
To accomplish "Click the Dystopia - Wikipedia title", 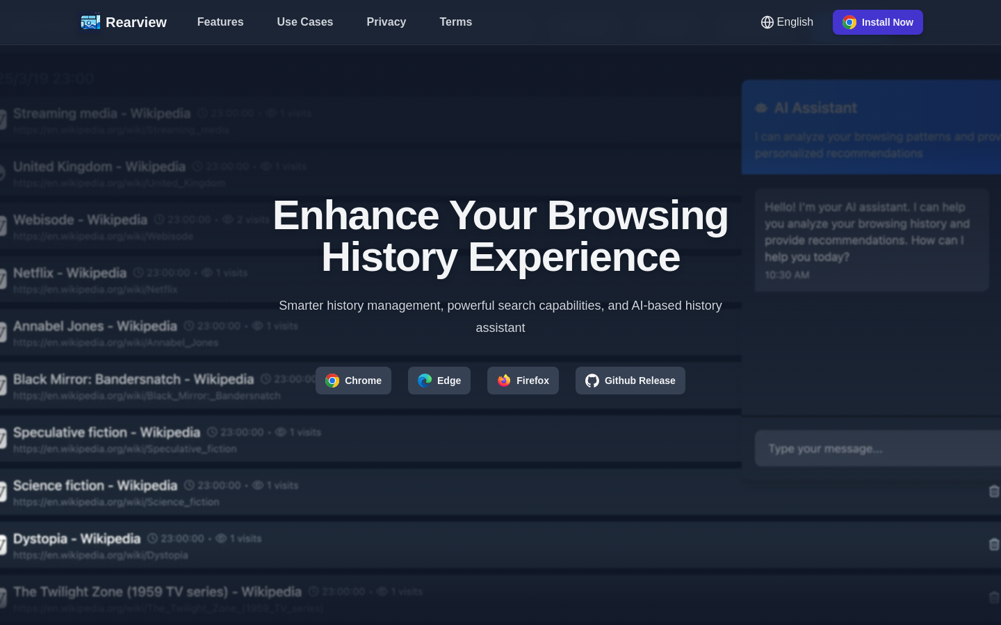I will (76, 538).
